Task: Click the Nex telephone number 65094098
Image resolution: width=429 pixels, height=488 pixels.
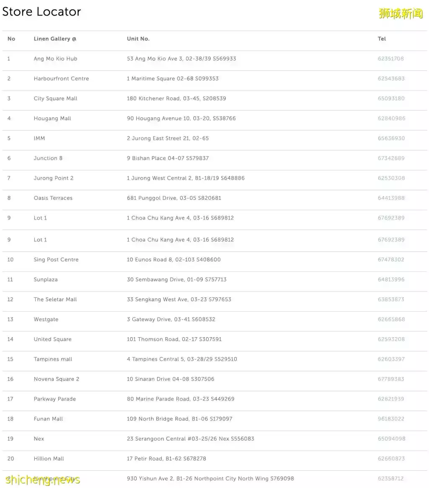Action: click(391, 439)
